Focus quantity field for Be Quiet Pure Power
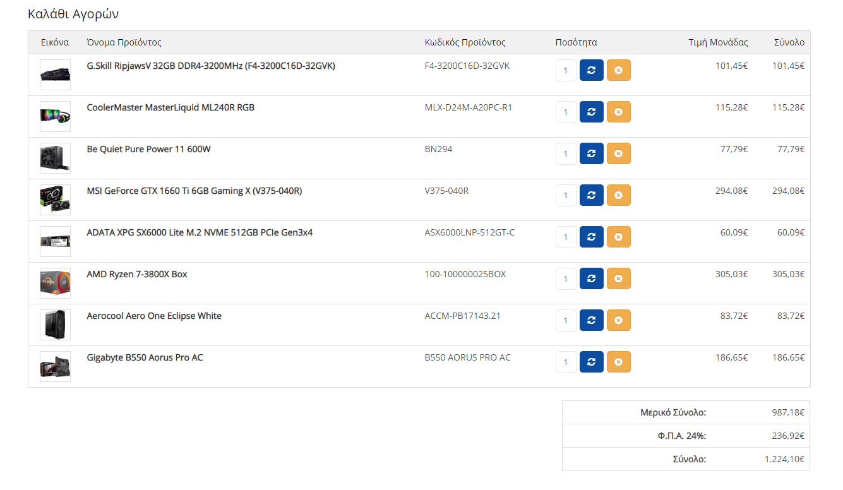 point(566,153)
